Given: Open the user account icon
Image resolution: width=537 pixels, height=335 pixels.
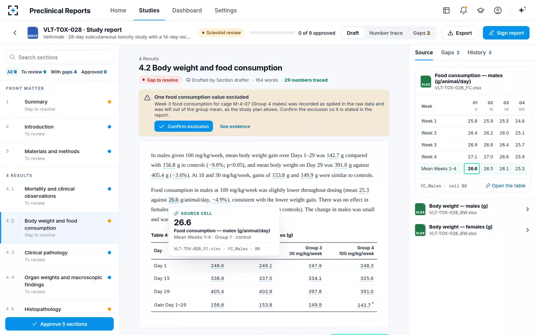Looking at the screenshot, I should click(x=498, y=10).
